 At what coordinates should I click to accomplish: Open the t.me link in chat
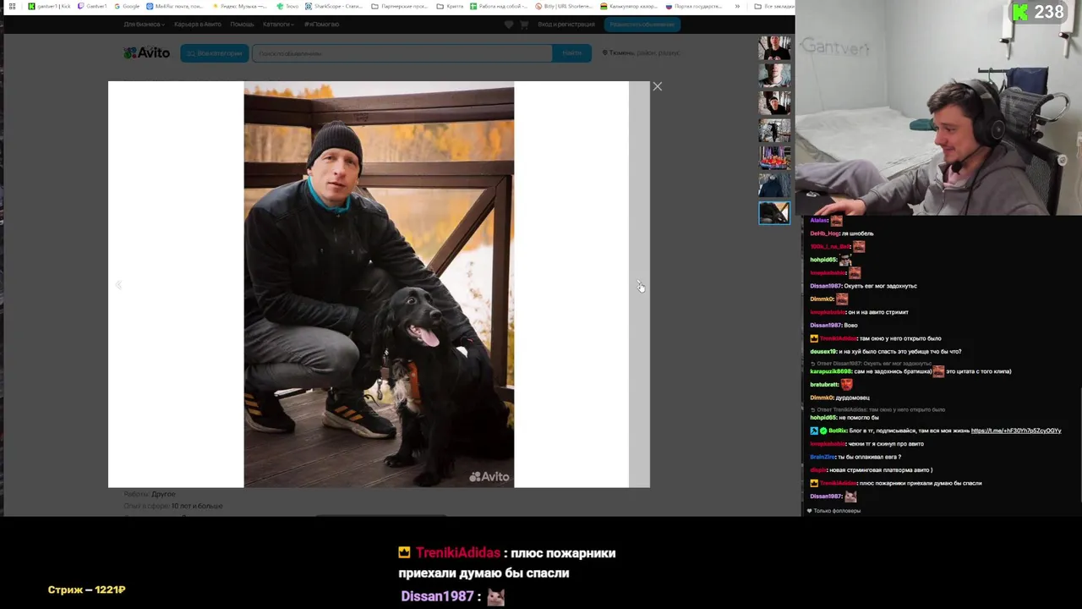pyautogui.click(x=1015, y=431)
